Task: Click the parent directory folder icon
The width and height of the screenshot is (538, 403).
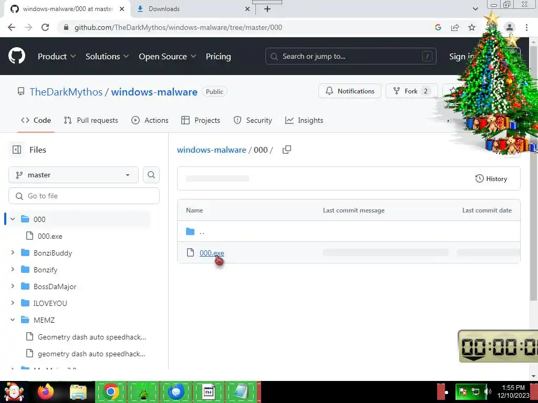Action: coord(190,231)
